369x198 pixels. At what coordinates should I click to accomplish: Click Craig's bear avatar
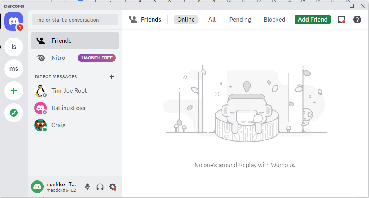click(40, 125)
